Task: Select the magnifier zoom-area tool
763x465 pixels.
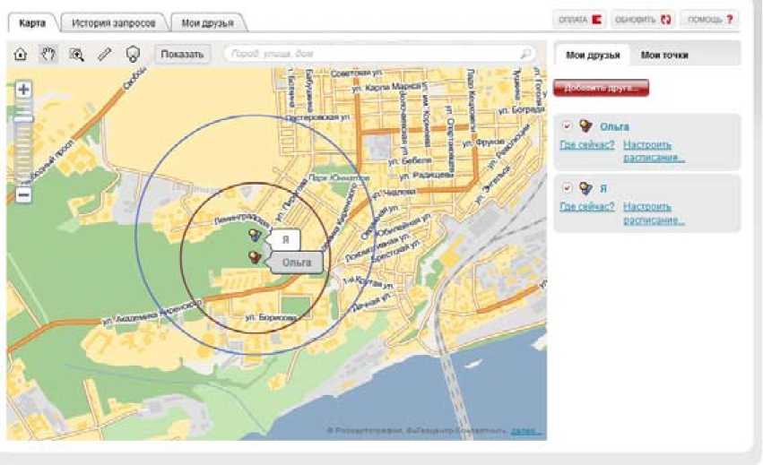Action: click(76, 54)
